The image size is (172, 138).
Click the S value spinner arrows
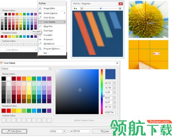tap(114, 88)
